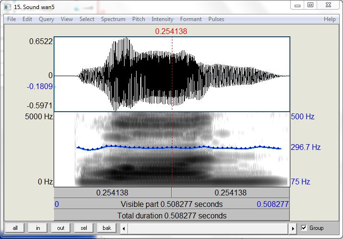343x239 pixels.
Task: Click the 296.7 Hz pitch value
Action: coord(306,147)
